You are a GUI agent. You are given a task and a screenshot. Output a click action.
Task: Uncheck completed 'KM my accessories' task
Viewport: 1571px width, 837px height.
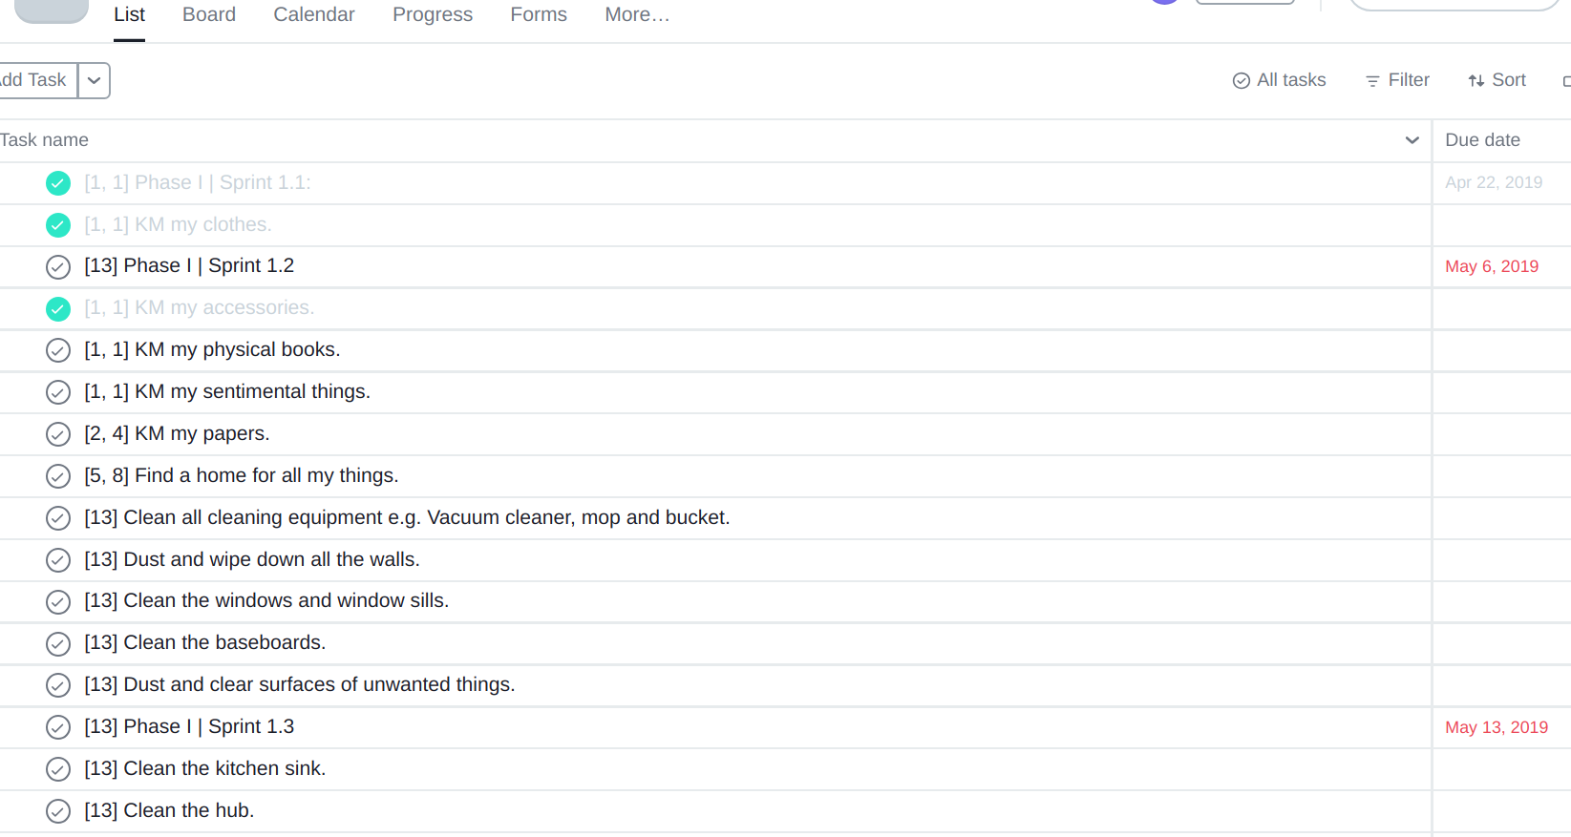[58, 309]
